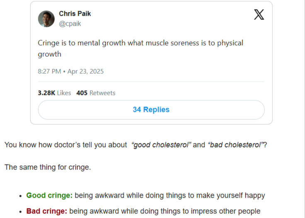Click the Chris Paik display name
The height and width of the screenshot is (218, 305).
tap(75, 14)
